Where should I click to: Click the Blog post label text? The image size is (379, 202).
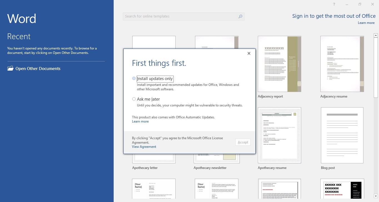[x=328, y=168]
